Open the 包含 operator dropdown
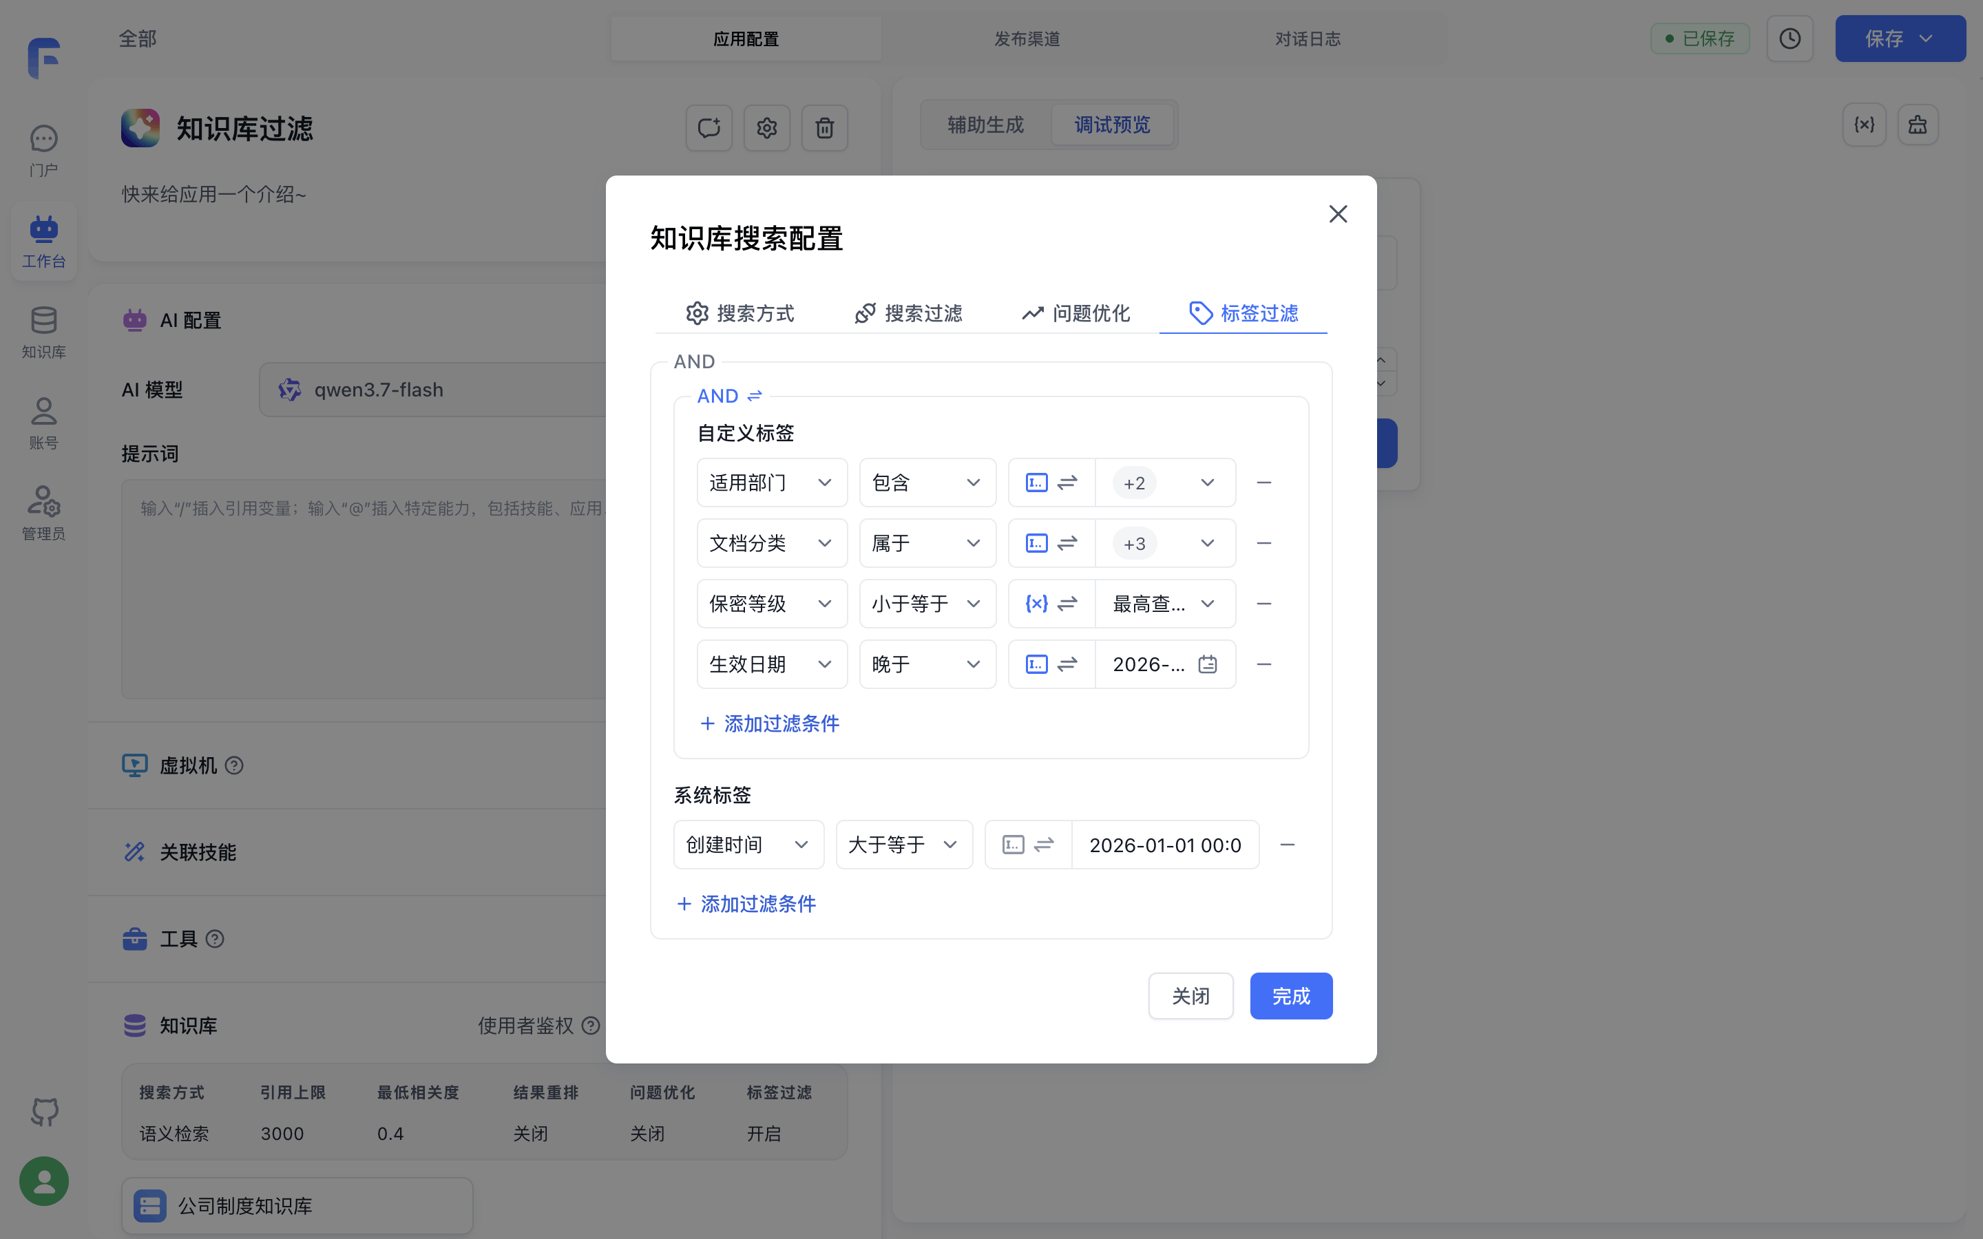The width and height of the screenshot is (1983, 1239). (x=927, y=483)
